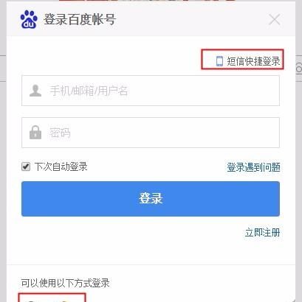Click the 登录百度帐号 dialog title
Image resolution: width=302 pixels, height=302 pixels.
(x=80, y=19)
